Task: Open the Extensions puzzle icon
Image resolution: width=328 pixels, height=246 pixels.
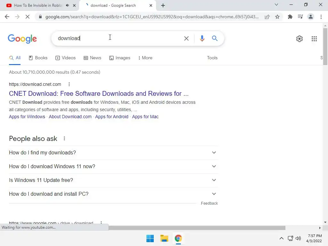Action: tap(290, 17)
